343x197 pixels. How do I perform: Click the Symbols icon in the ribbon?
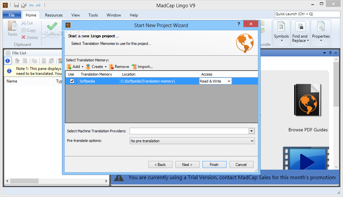tap(281, 27)
